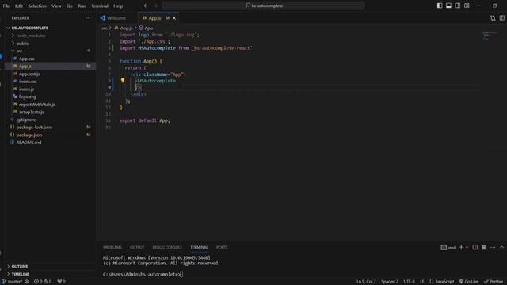The image size is (507, 285).
Task: Open the Go menu
Action: click(70, 6)
